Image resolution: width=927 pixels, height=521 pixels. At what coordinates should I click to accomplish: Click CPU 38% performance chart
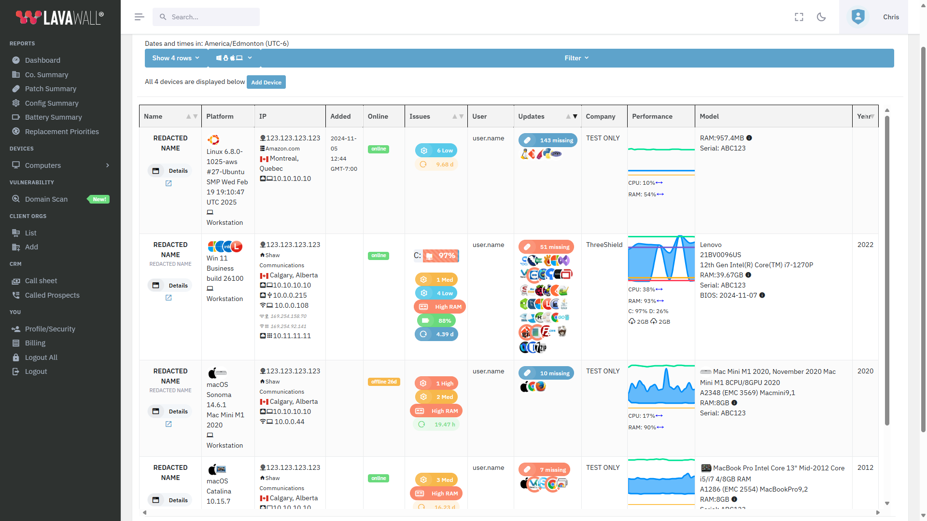pyautogui.click(x=661, y=258)
